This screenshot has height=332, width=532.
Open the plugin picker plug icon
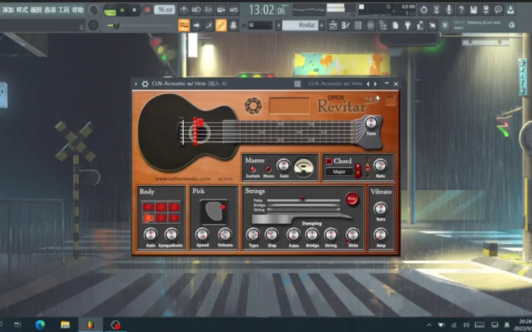(x=407, y=25)
